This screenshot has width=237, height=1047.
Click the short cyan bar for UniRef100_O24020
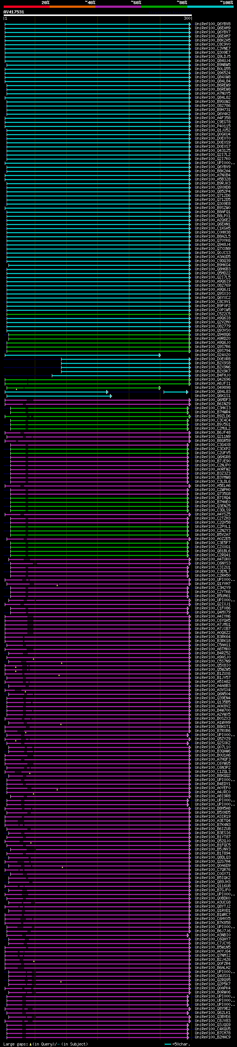click(x=83, y=355)
